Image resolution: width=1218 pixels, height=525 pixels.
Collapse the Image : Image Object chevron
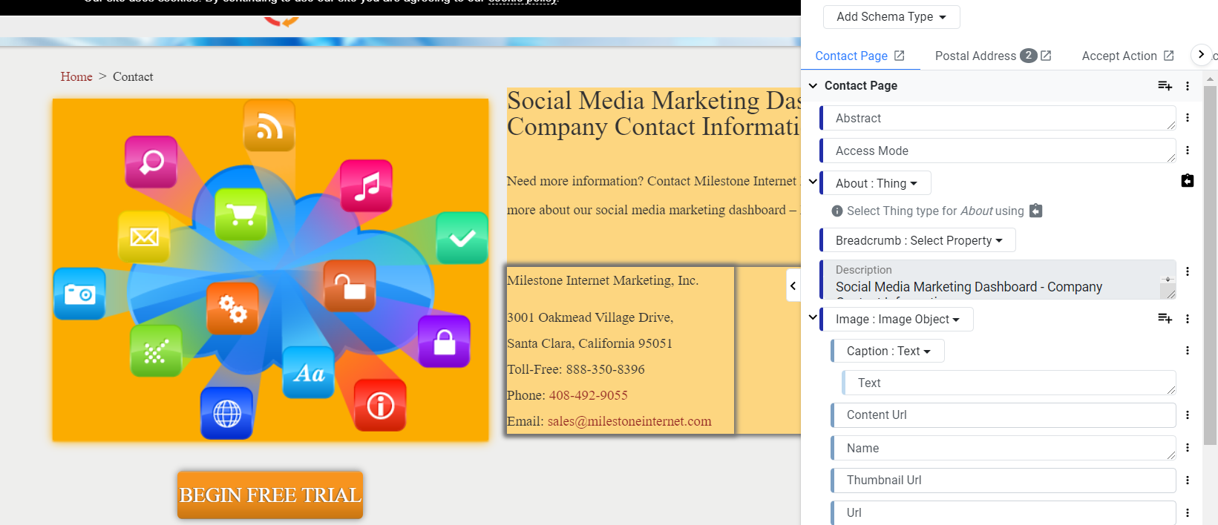813,317
